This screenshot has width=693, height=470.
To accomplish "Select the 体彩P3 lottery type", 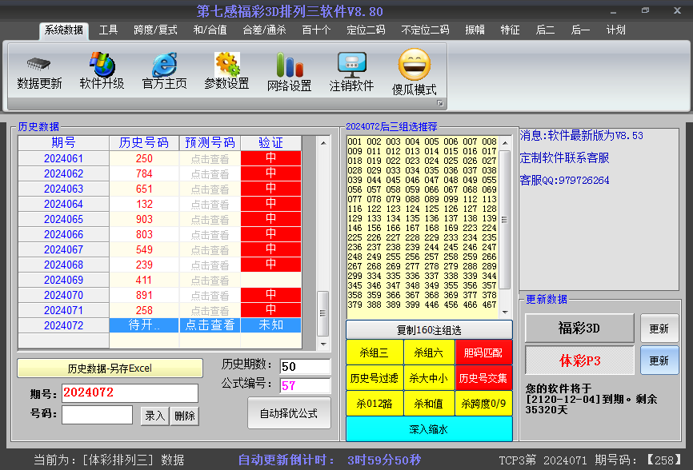I will (x=579, y=360).
